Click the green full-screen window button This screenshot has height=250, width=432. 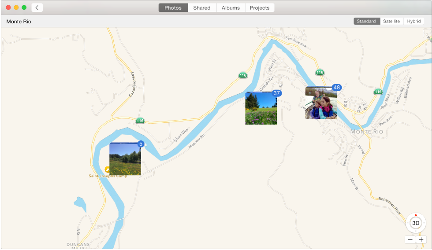click(x=24, y=7)
